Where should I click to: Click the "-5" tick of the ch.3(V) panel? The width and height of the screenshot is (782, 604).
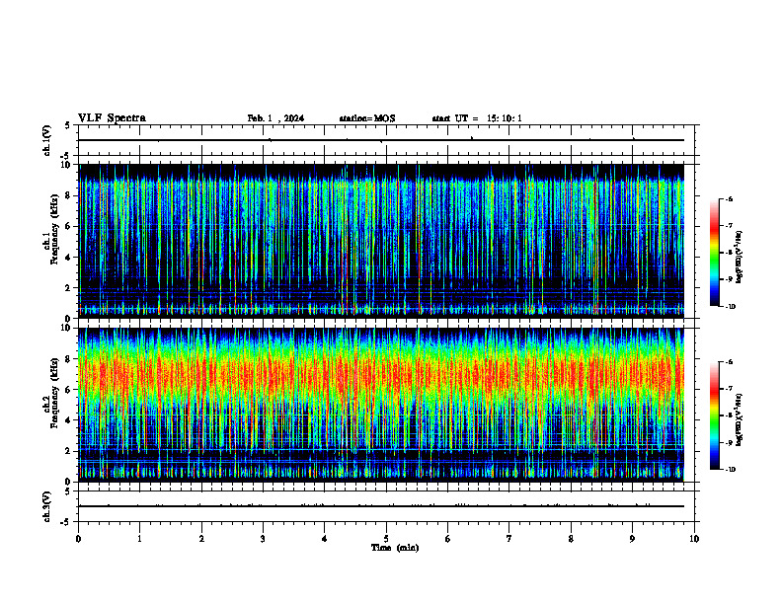point(66,522)
